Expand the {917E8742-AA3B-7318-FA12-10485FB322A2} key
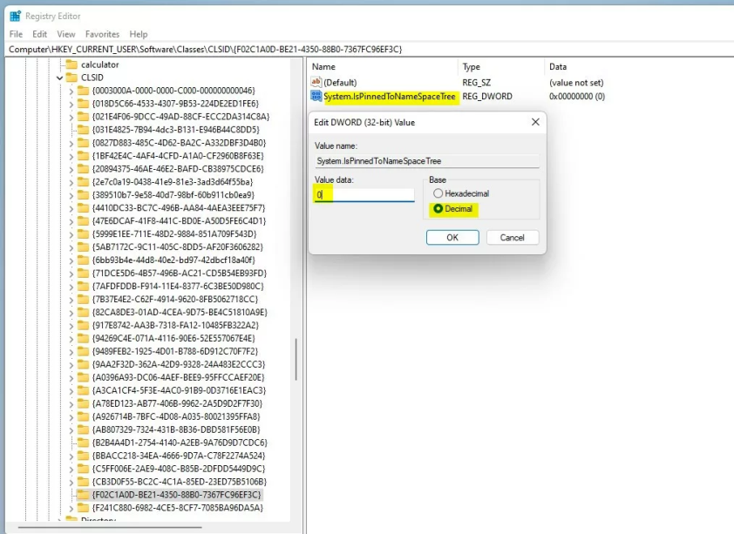Viewport: 734px width, 534px height. [x=71, y=326]
